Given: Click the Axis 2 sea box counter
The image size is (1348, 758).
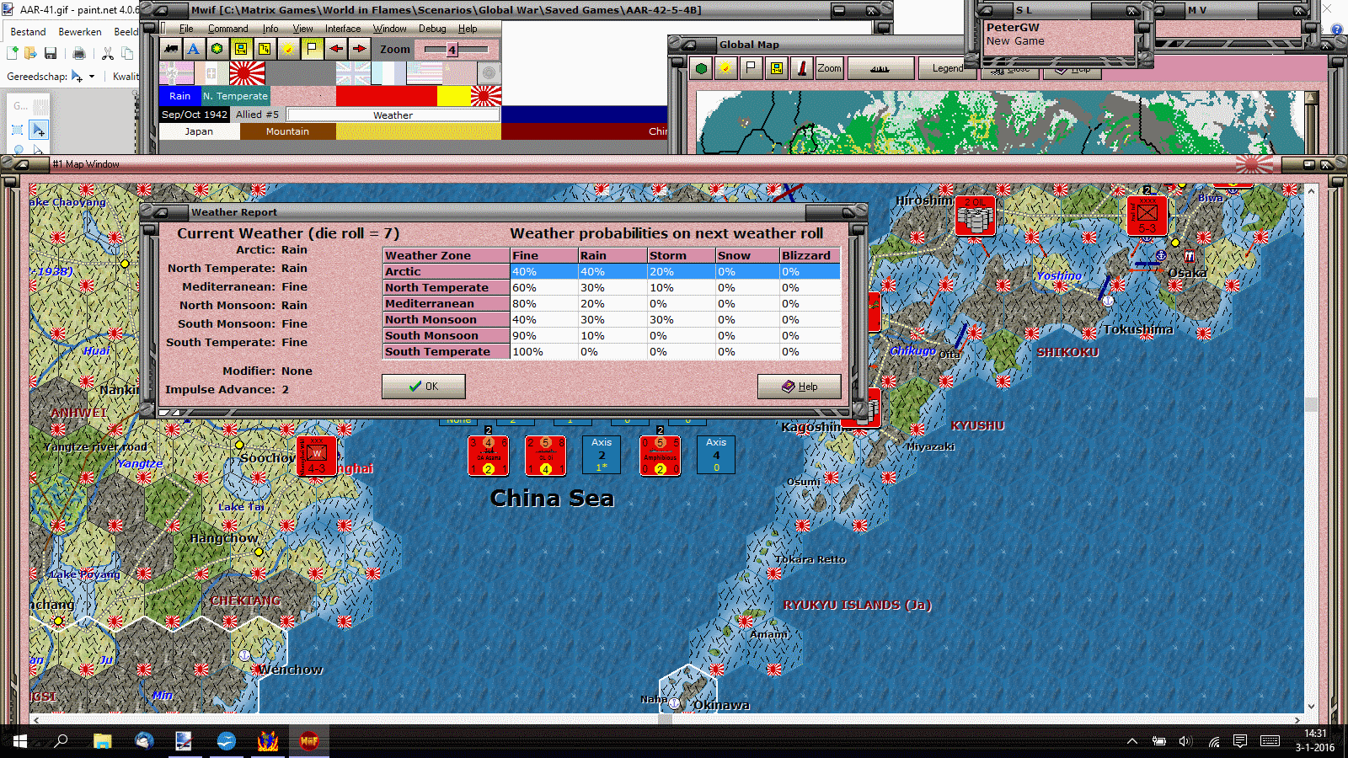Looking at the screenshot, I should tap(602, 455).
